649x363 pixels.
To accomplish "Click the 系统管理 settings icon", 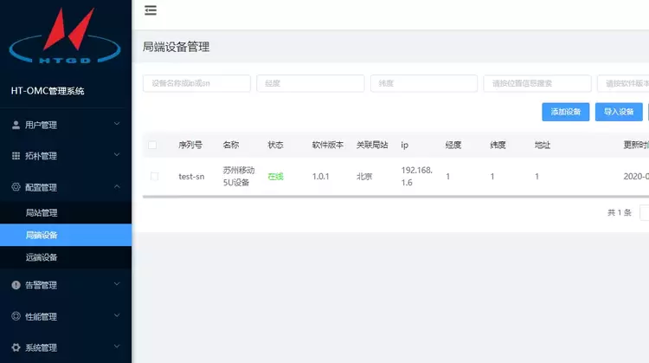I will tap(16, 347).
